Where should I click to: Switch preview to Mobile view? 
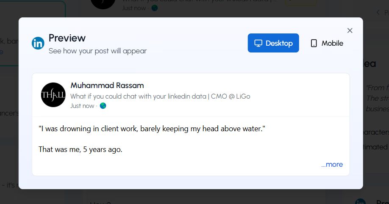pos(327,43)
